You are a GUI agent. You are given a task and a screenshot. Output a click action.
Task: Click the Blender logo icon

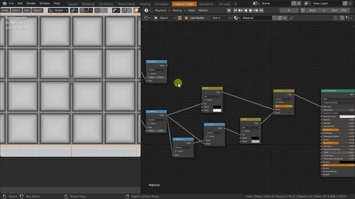click(4, 3)
